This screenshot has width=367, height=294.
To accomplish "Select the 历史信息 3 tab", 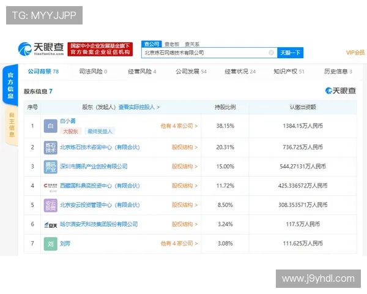I will [338, 71].
